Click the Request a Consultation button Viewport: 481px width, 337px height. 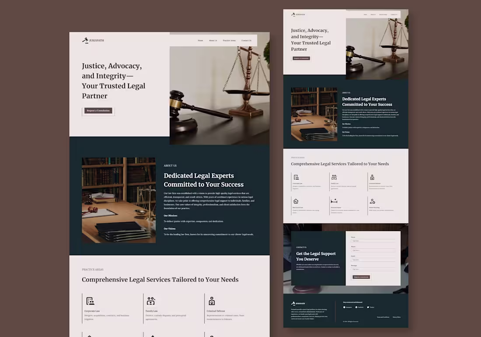(x=98, y=110)
